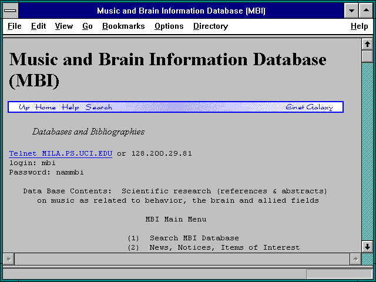Click the vertical scrollbar up arrow

click(x=367, y=44)
